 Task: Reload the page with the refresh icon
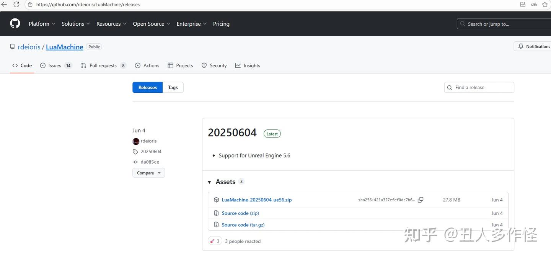(x=16, y=5)
